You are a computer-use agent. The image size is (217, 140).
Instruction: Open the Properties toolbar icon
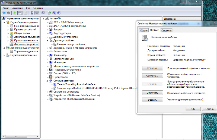[26, 13]
